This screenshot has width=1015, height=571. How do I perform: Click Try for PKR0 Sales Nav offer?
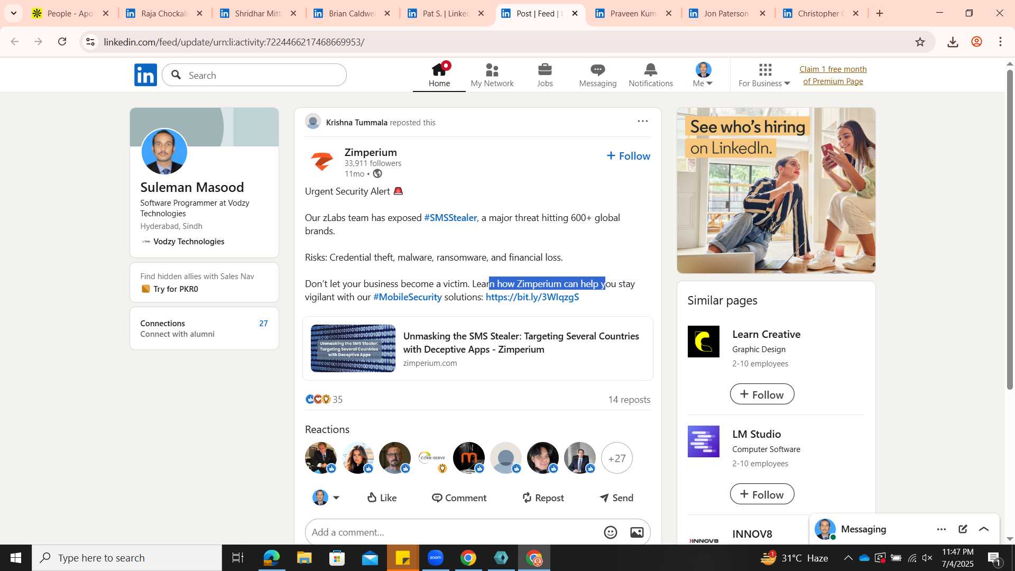click(176, 289)
